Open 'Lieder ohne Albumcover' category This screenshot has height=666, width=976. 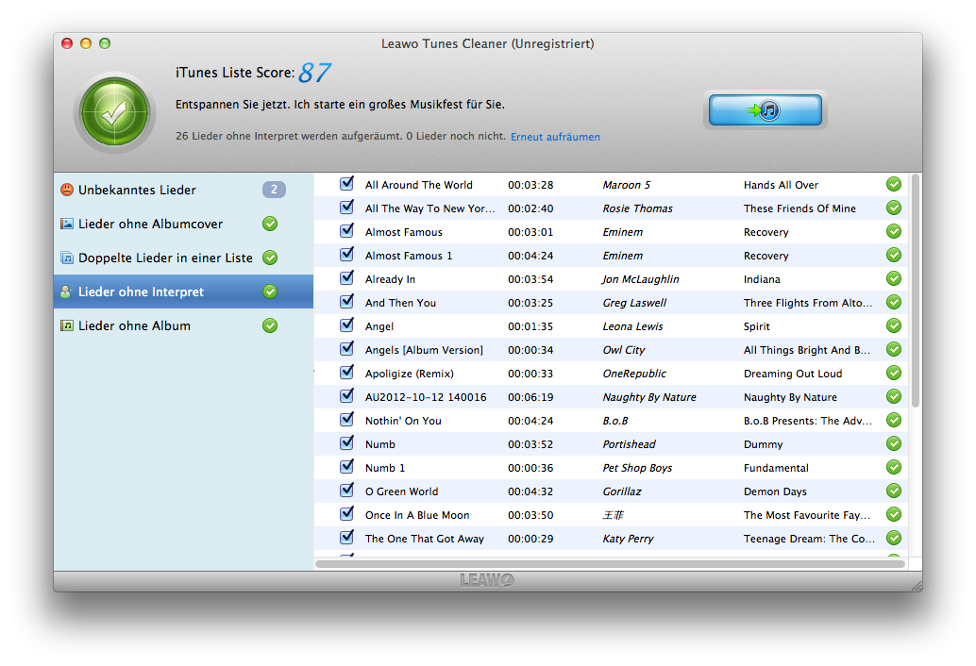pyautogui.click(x=150, y=224)
